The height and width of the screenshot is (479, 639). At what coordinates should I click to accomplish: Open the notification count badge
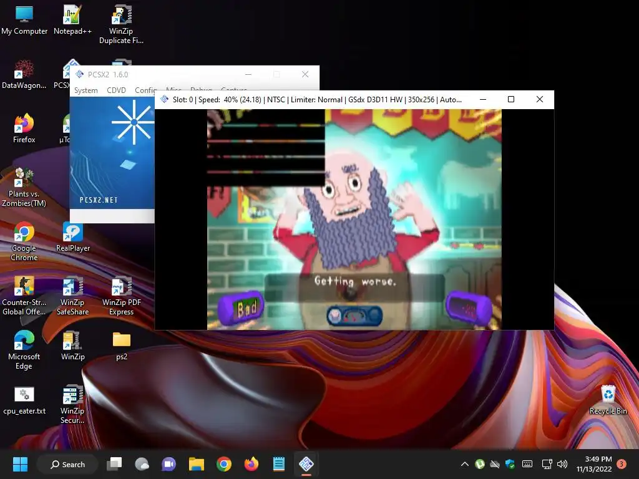622,464
